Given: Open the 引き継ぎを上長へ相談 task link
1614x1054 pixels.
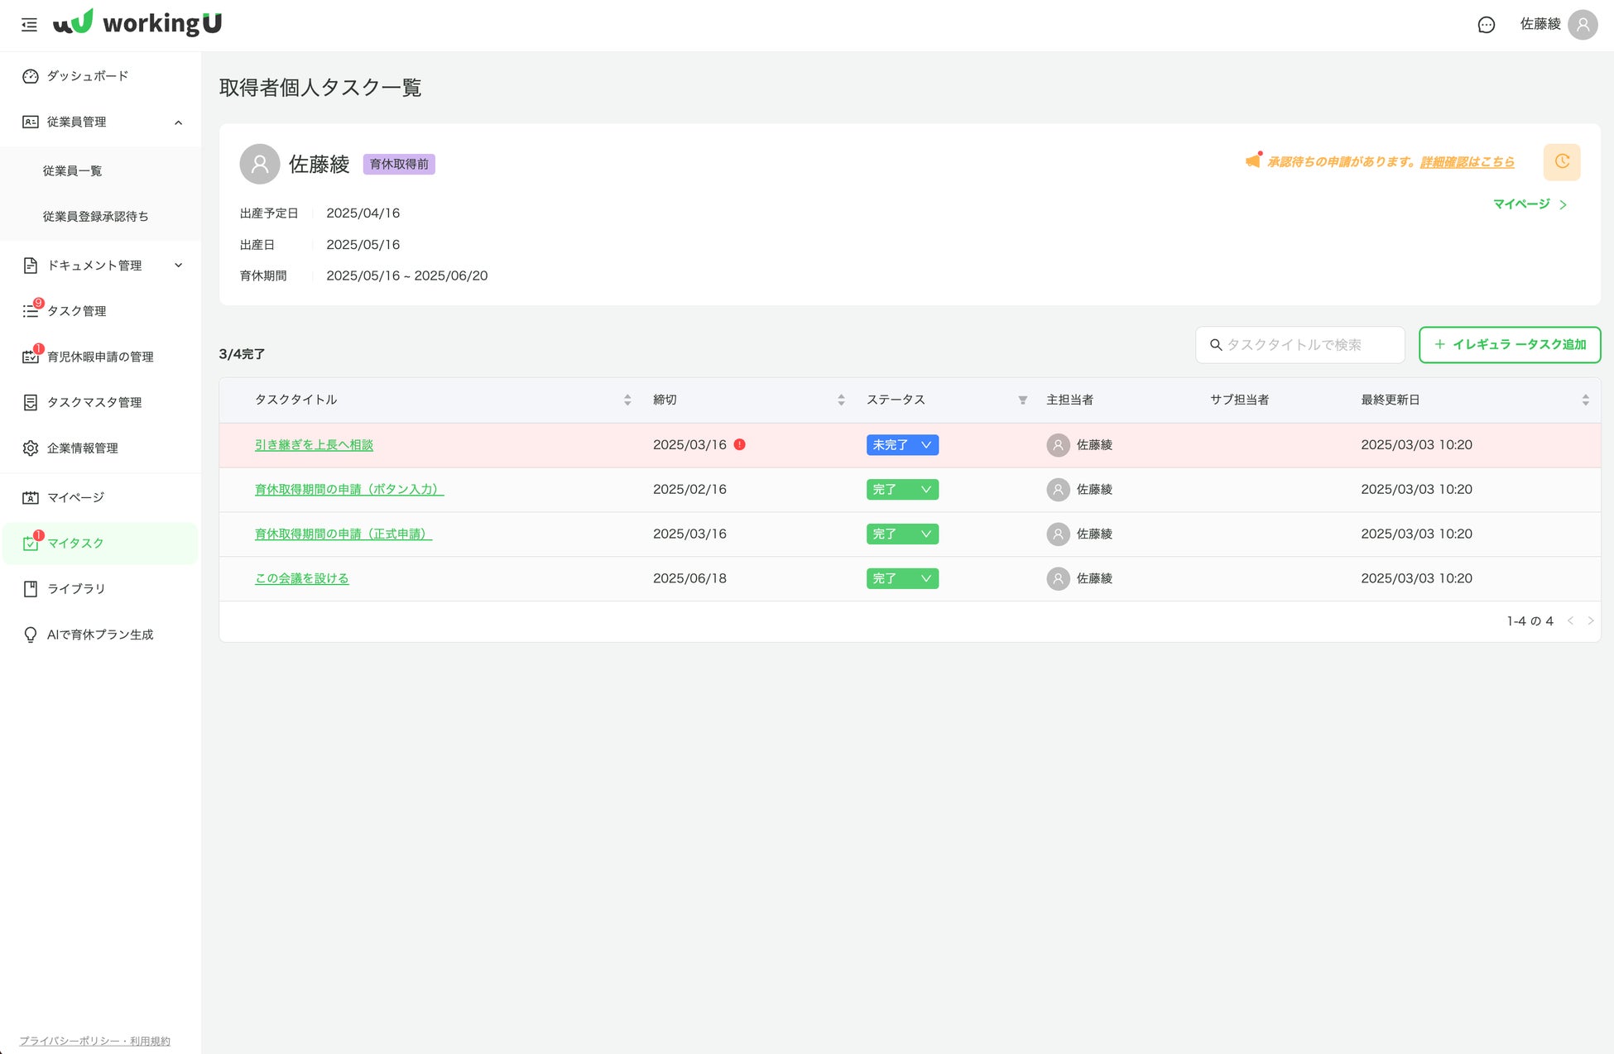Looking at the screenshot, I should coord(314,445).
